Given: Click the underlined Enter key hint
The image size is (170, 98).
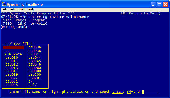Looking at the screenshot, I should 118,92.
